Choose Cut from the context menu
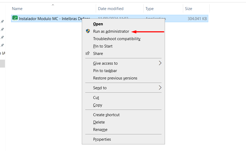The width and height of the screenshot is (246, 151). point(96,98)
